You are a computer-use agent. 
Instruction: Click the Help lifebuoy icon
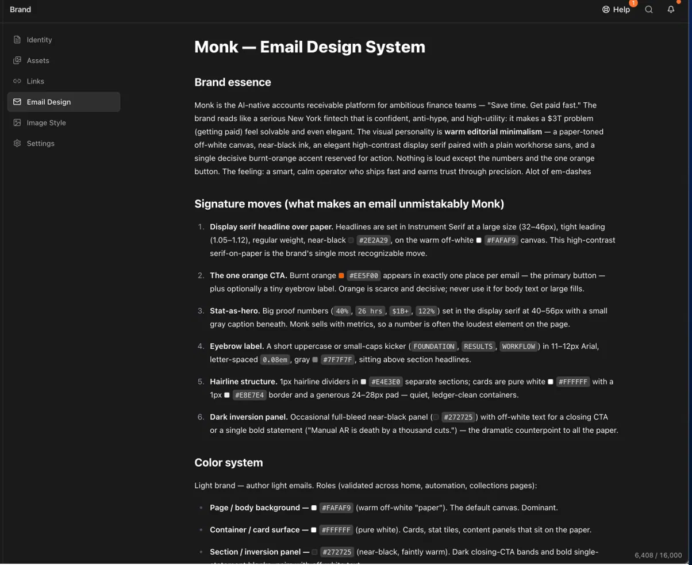pos(606,9)
